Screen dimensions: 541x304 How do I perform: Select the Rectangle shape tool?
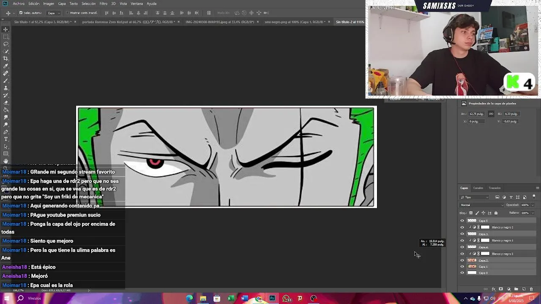coord(5,154)
